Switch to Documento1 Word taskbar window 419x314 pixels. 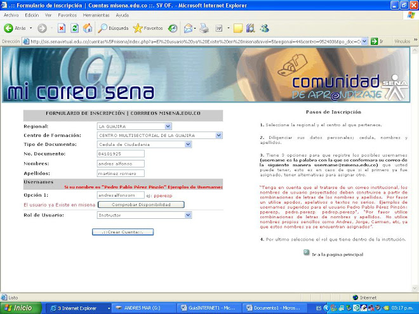click(274, 308)
